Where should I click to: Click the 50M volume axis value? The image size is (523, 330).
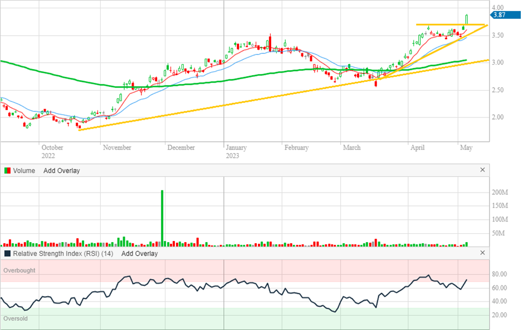coord(498,233)
